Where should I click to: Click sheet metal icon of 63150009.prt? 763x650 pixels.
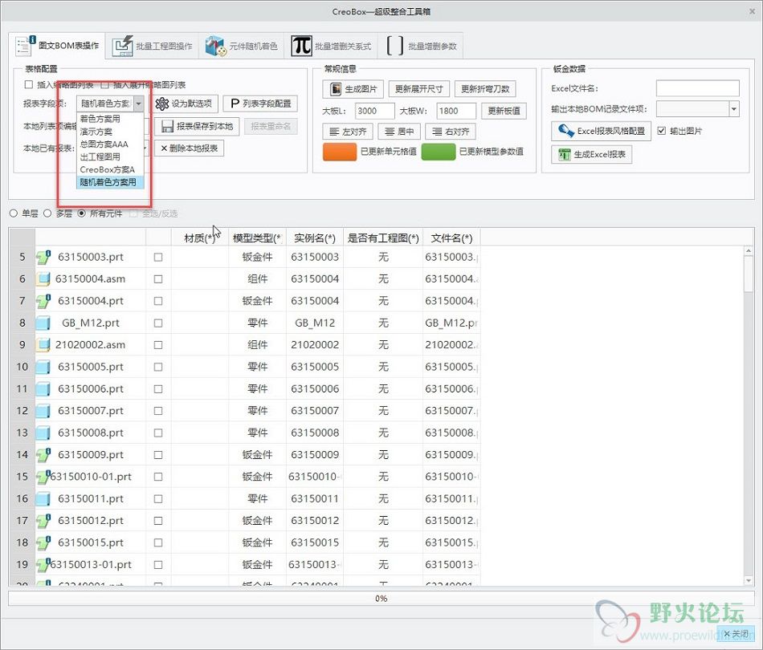(x=43, y=454)
